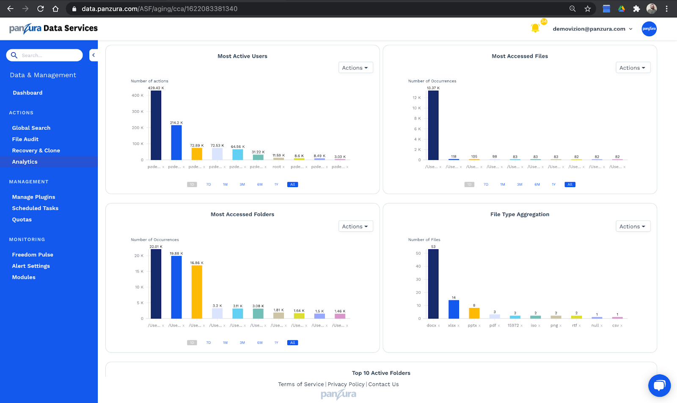This screenshot has width=677, height=403.
Task: Open the notifications bell icon
Action: pyautogui.click(x=535, y=28)
